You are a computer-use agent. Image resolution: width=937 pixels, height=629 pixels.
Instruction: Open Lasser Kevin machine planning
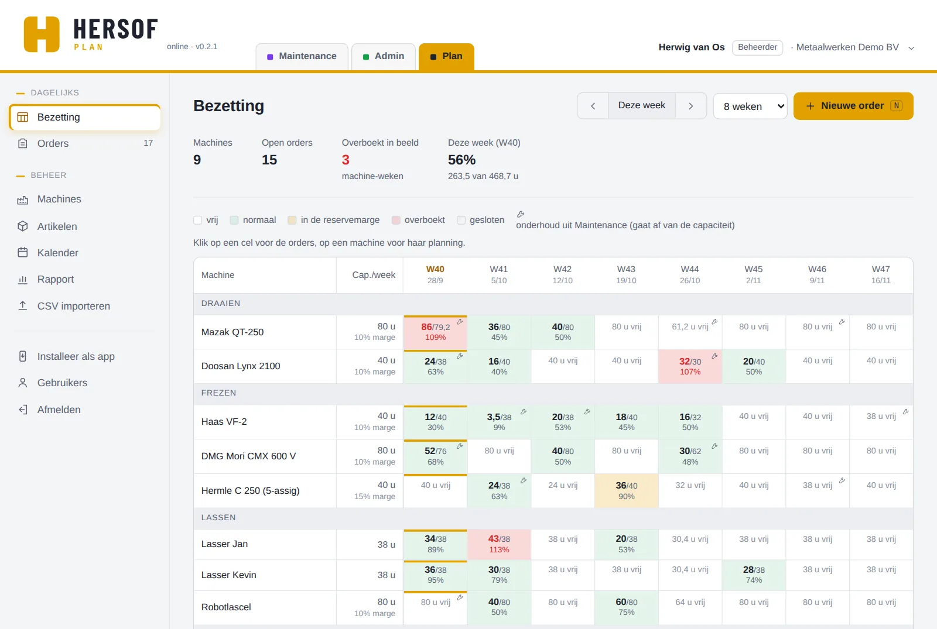[229, 575]
